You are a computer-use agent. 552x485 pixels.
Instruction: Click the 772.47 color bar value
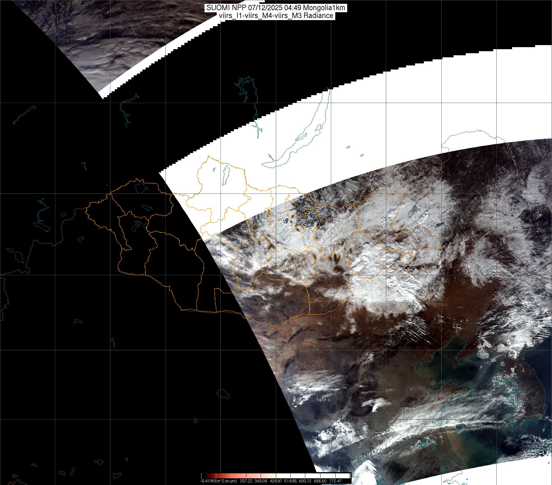click(336, 481)
